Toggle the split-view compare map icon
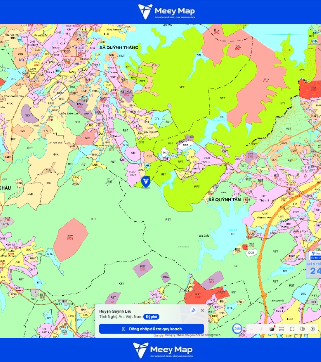Viewport: 321px width, 362px height. (x=292, y=329)
